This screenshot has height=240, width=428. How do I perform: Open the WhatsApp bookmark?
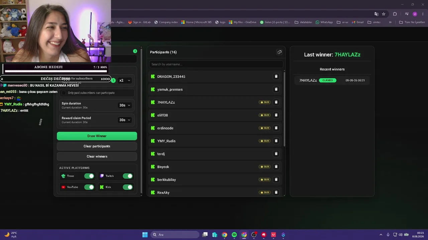click(x=324, y=22)
